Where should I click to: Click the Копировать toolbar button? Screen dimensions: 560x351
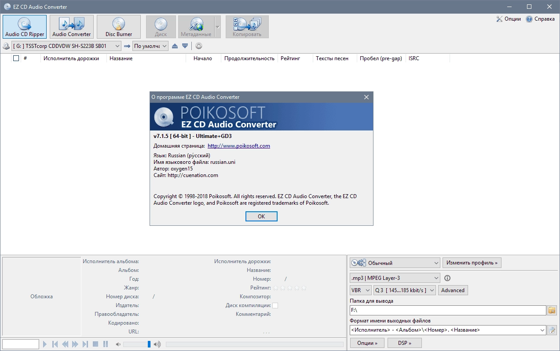(247, 26)
